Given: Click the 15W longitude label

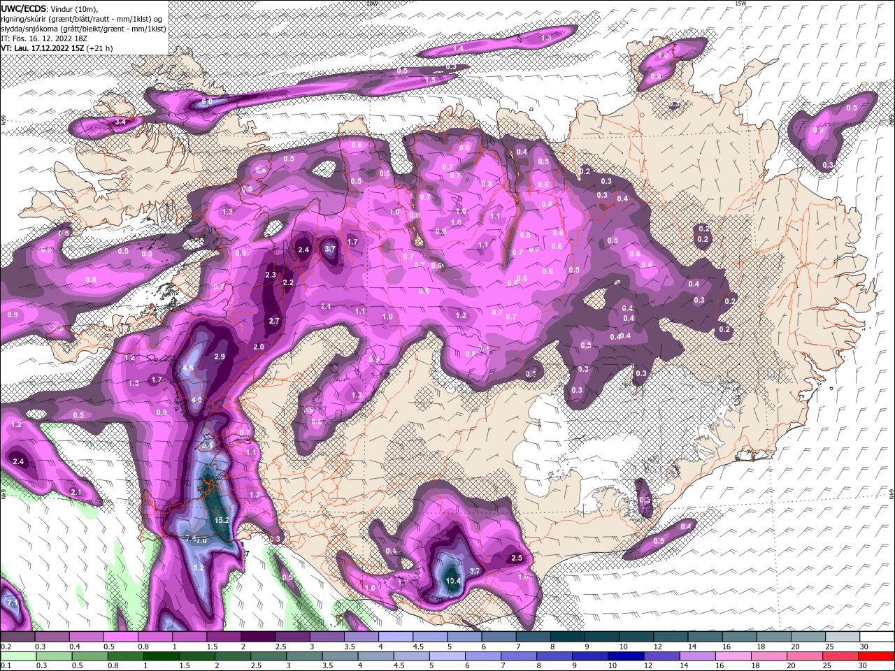Looking at the screenshot, I should [741, 3].
